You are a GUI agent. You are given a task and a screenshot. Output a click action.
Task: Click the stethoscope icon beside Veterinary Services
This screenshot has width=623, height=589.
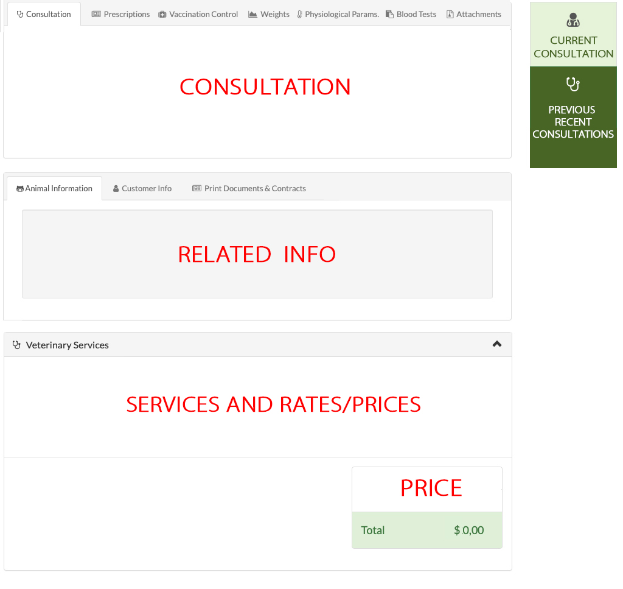point(16,345)
